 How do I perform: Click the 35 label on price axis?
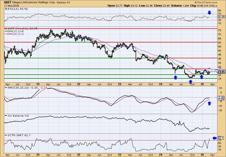pyautogui.click(x=219, y=63)
